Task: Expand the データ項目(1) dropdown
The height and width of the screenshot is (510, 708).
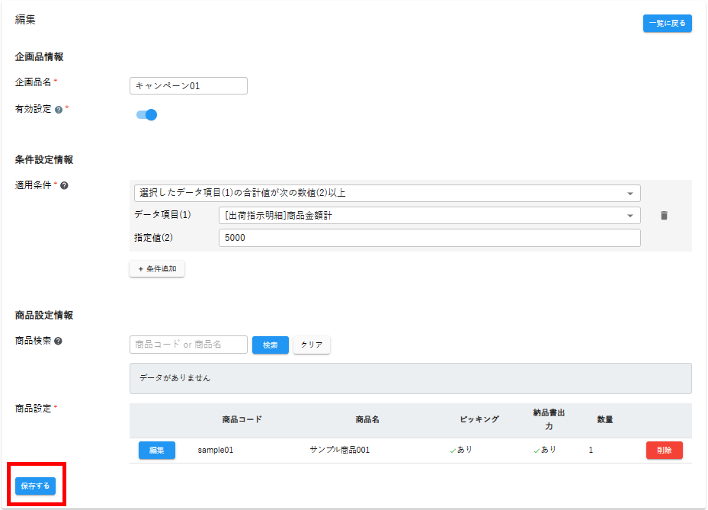Action: click(x=429, y=216)
